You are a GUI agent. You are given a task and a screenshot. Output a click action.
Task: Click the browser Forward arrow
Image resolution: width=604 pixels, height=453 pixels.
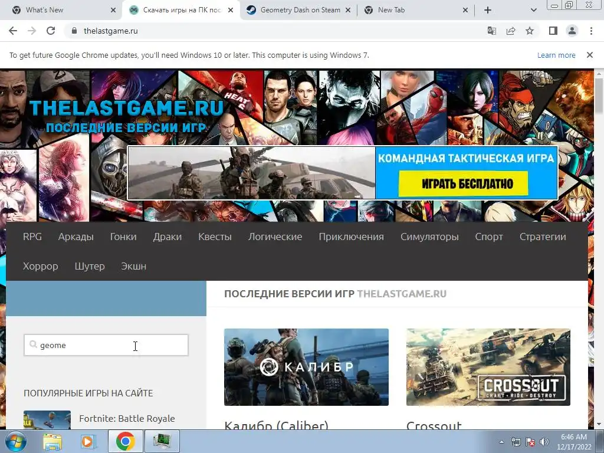point(32,31)
